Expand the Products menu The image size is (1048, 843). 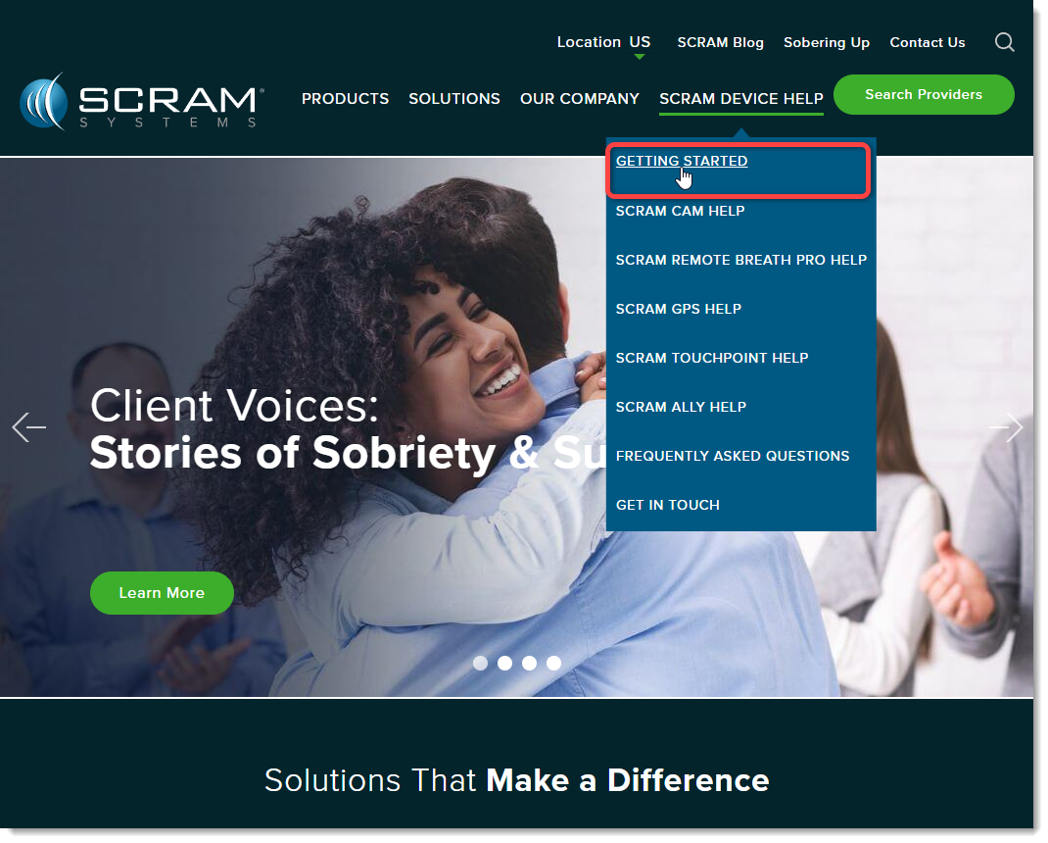tap(347, 99)
